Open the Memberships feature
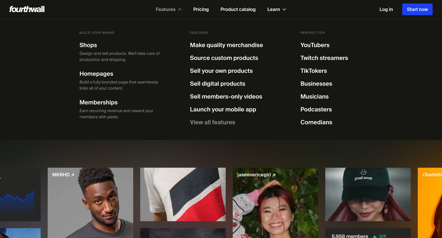 pyautogui.click(x=99, y=102)
